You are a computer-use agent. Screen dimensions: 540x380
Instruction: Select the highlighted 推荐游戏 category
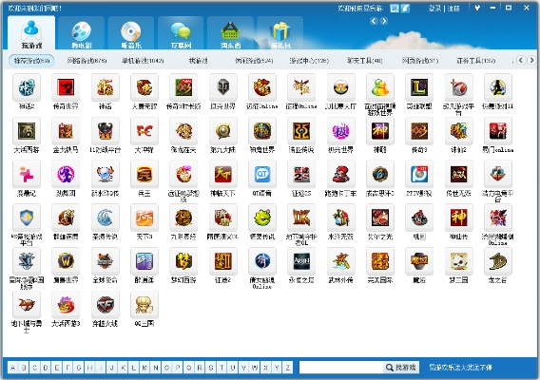pos(31,61)
